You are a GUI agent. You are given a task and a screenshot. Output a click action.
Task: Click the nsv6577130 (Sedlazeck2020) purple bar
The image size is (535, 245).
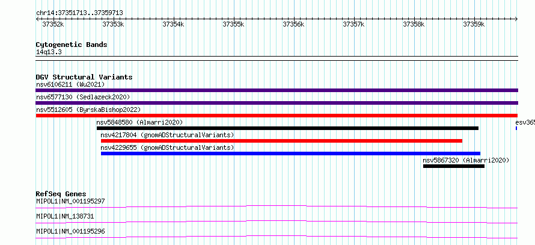tap(277, 103)
